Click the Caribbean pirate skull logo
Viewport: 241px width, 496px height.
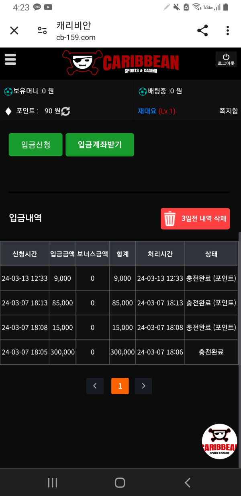(x=120, y=63)
